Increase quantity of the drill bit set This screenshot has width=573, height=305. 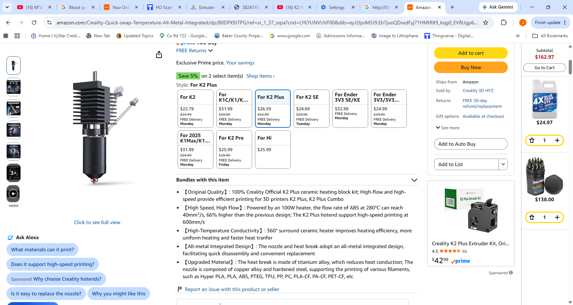point(557,217)
